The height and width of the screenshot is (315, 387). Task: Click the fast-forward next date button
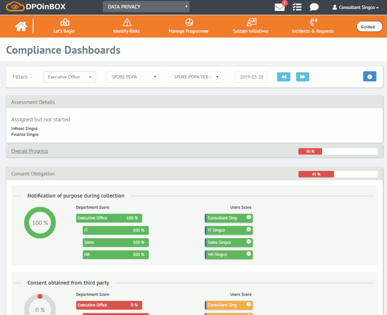tap(303, 77)
